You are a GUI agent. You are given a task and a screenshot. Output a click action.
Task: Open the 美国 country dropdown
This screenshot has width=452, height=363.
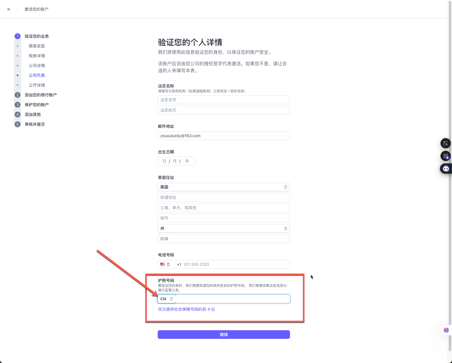(224, 187)
